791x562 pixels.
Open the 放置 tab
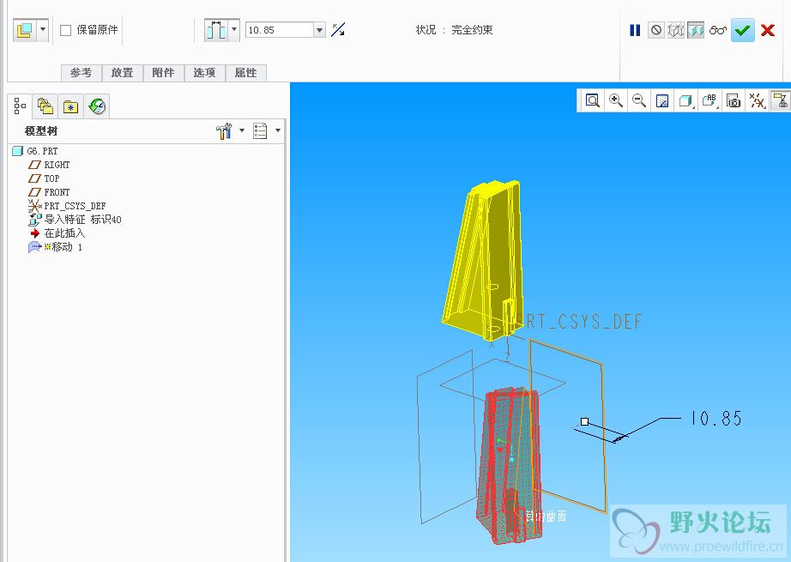pos(123,73)
